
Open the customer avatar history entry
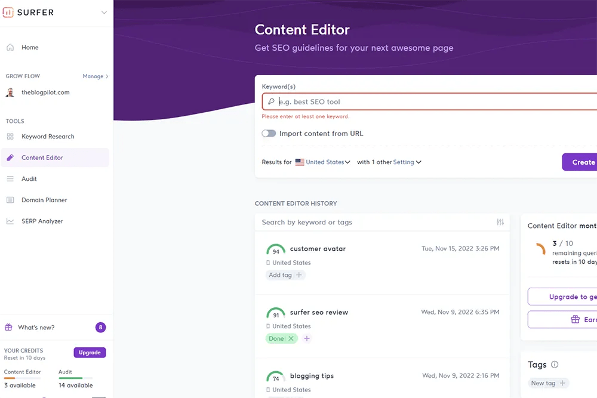[318, 248]
